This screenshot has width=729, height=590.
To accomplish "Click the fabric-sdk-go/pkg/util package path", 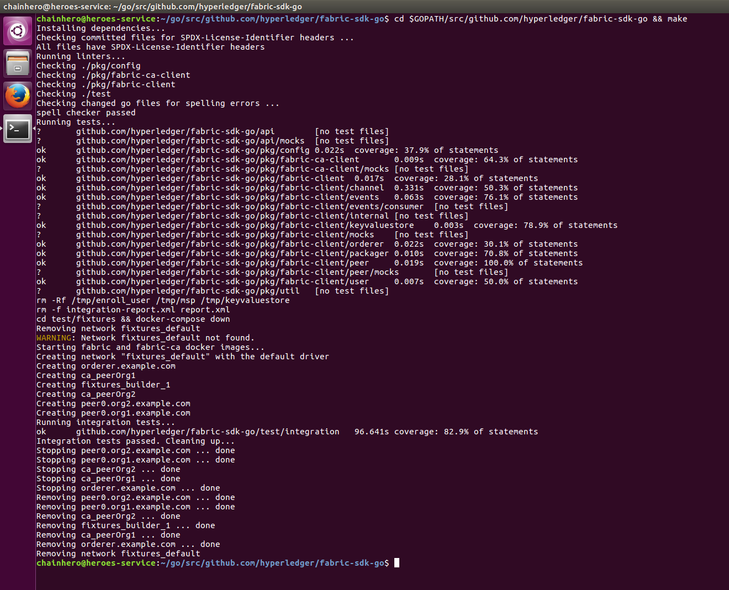I will (188, 291).
